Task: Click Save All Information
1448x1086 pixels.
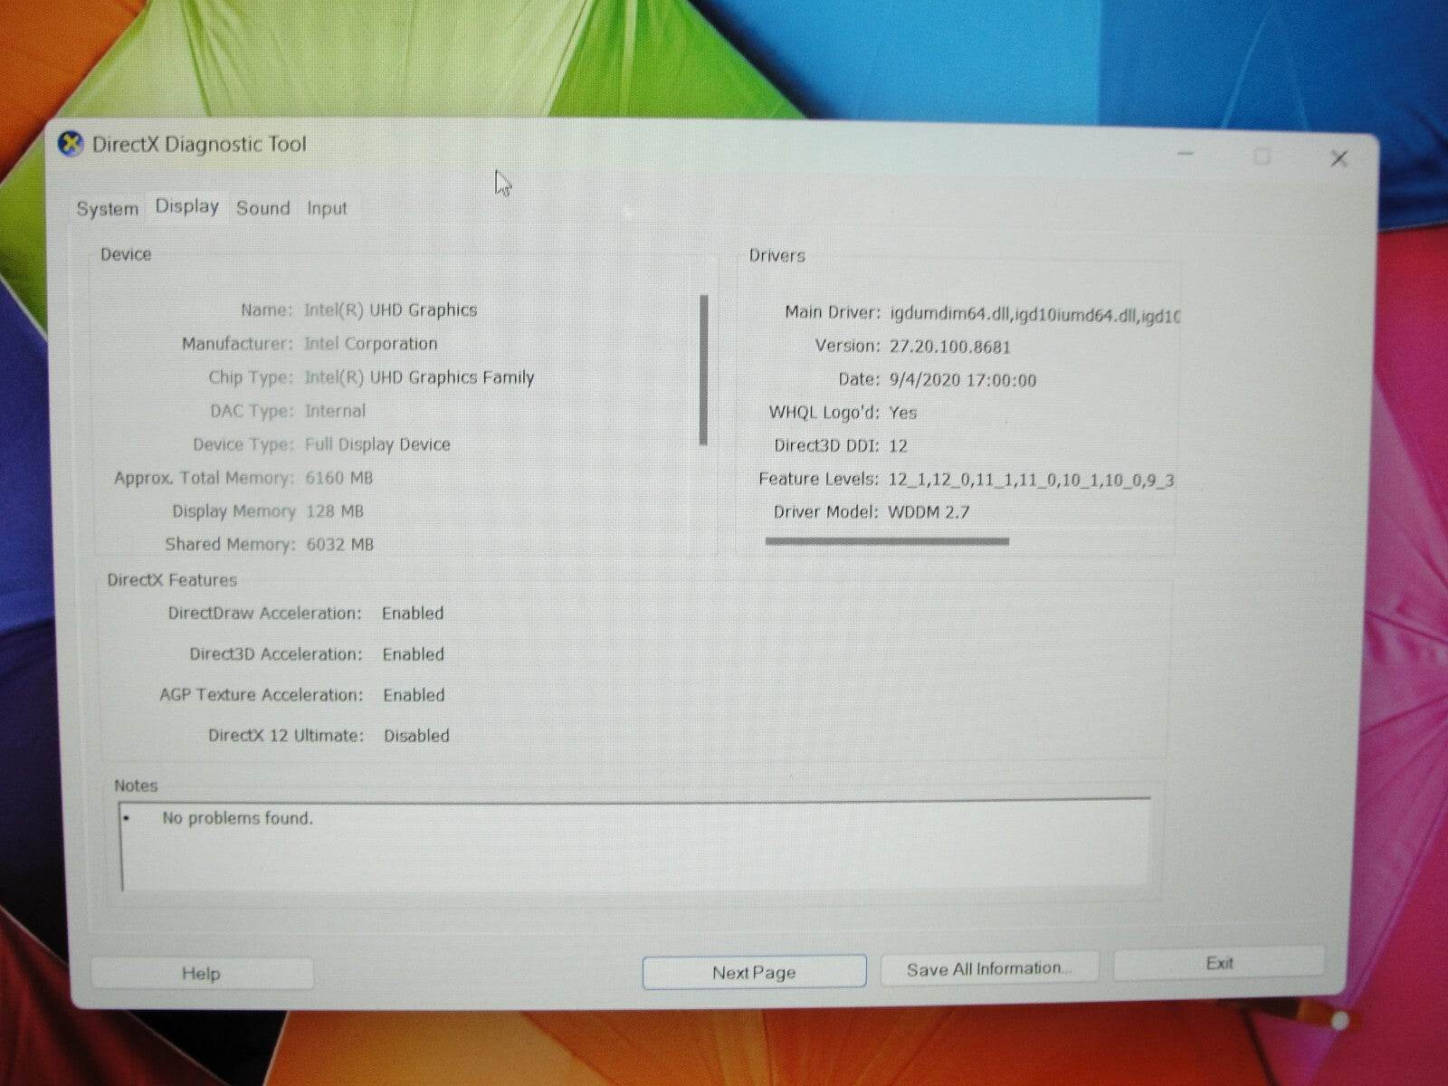Action: tap(988, 967)
